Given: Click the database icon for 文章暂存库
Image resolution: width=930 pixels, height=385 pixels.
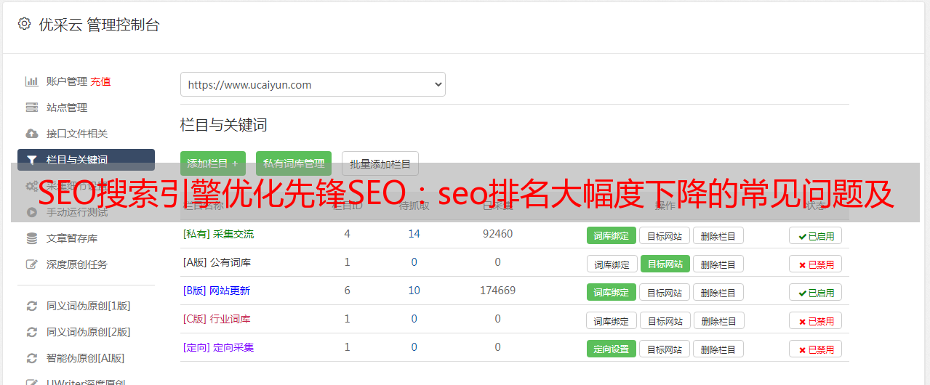Looking at the screenshot, I should (32, 238).
